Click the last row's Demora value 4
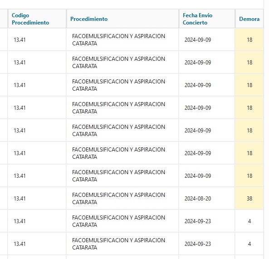Image resolution: width=269 pixels, height=259 pixels. 249,244
